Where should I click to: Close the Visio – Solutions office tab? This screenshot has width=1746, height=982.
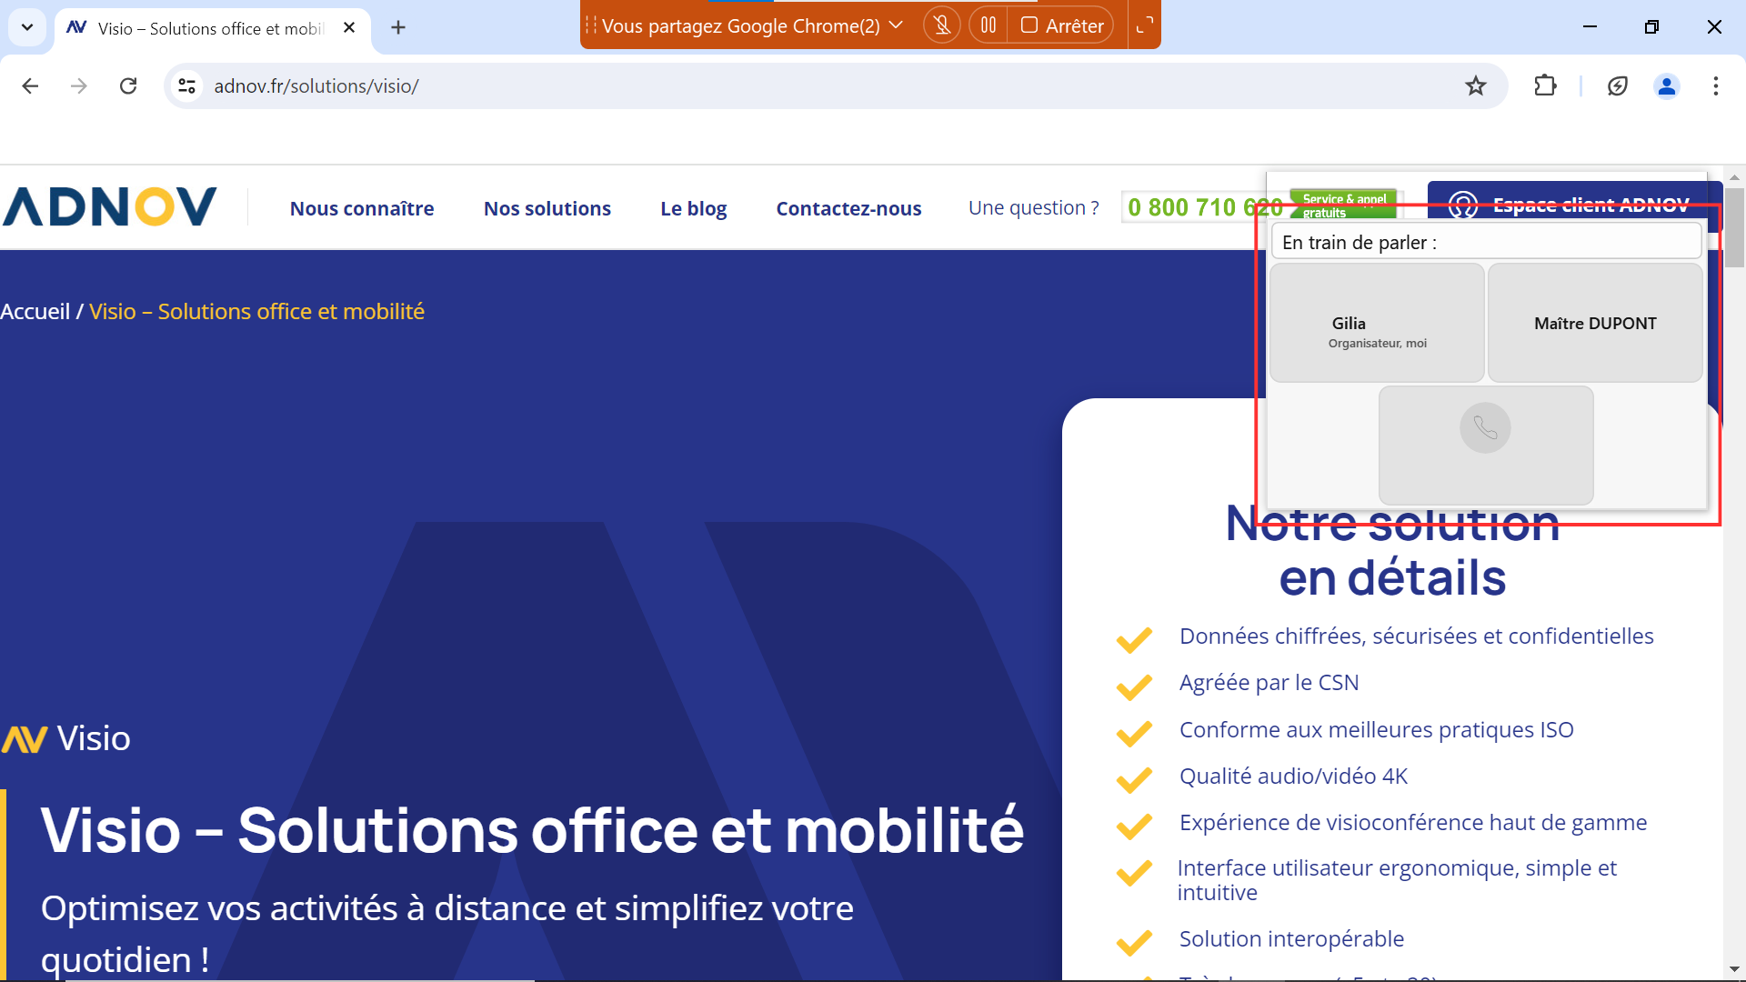349,27
